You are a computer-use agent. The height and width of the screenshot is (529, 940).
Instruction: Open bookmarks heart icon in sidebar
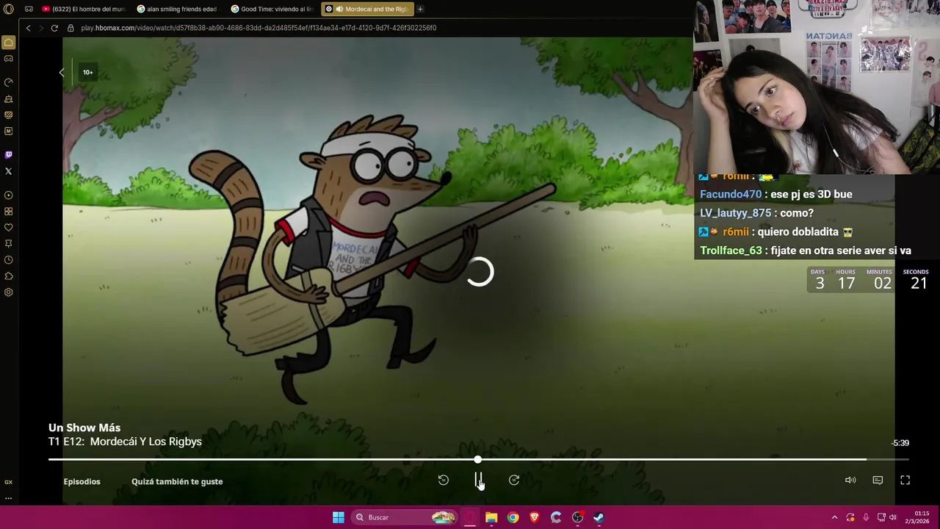8,228
